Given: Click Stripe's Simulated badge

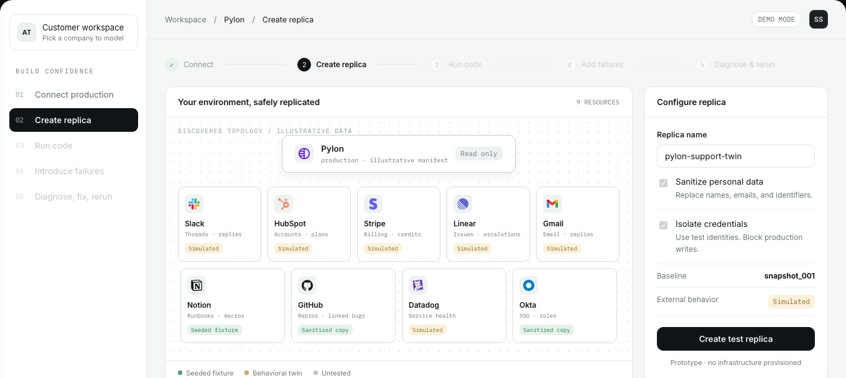Looking at the screenshot, I should (x=383, y=249).
